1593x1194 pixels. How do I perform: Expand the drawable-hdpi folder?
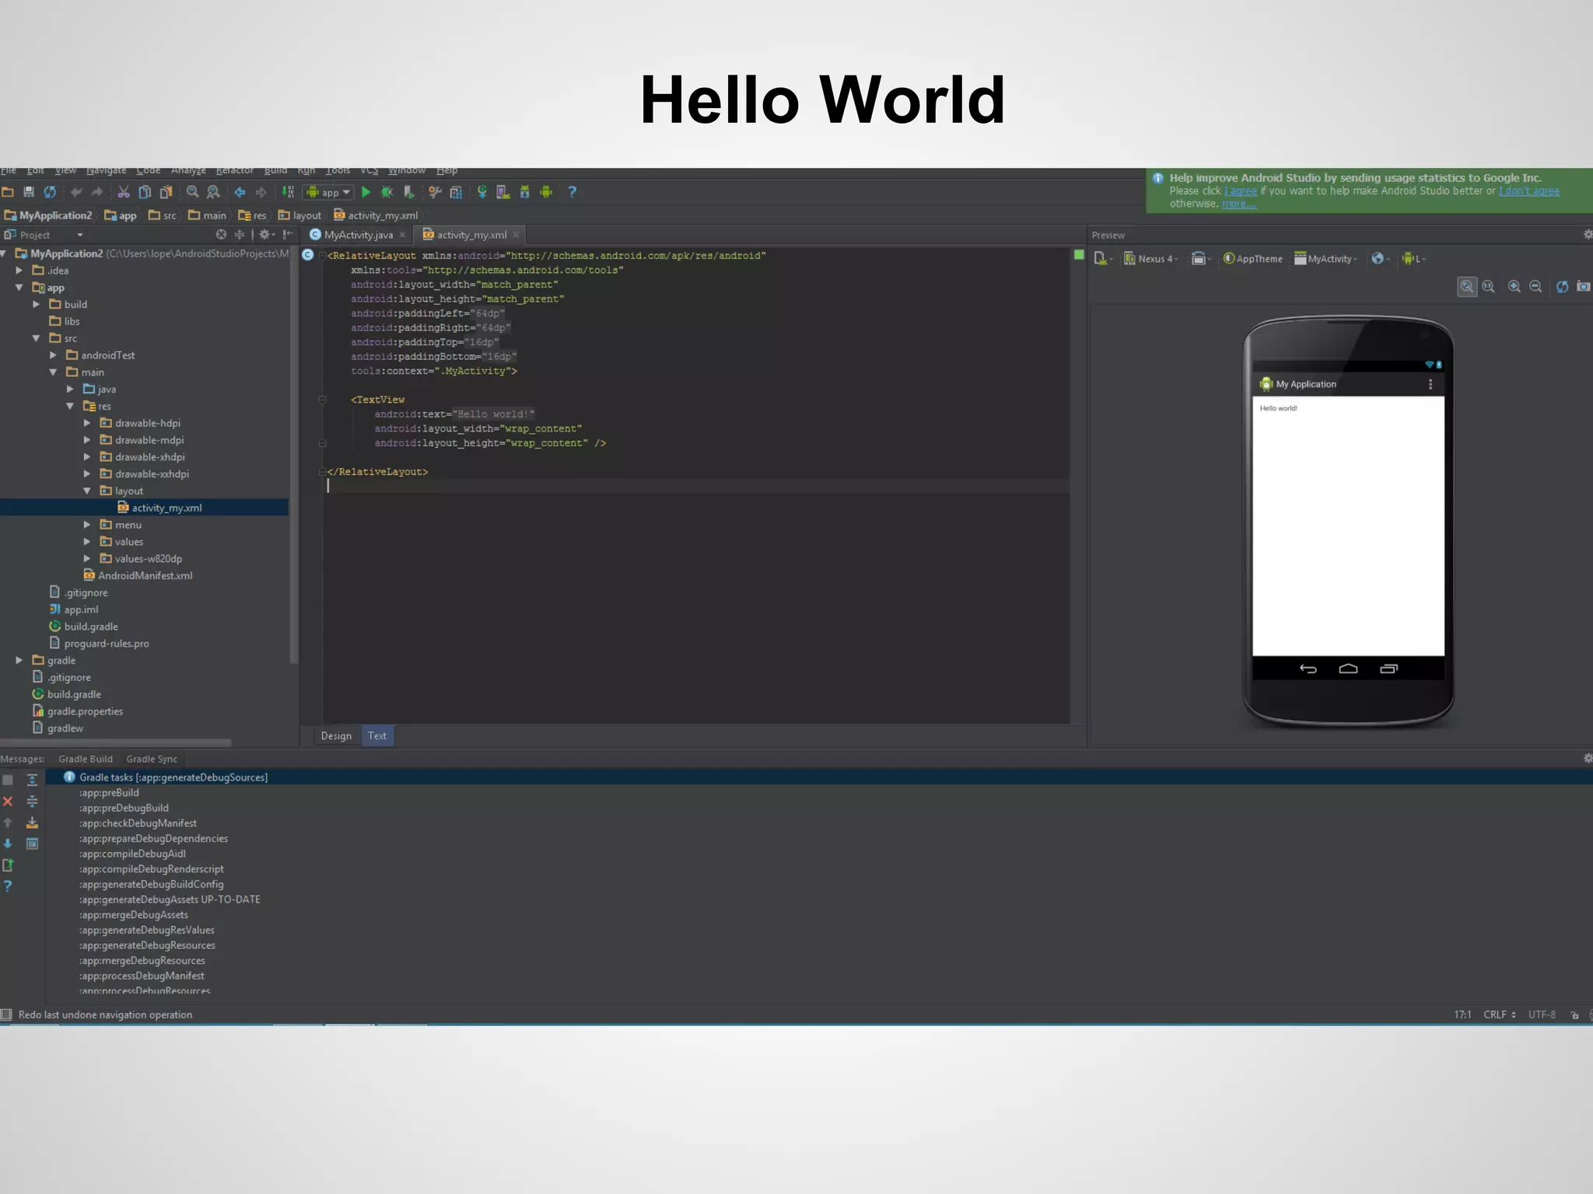[x=87, y=423]
